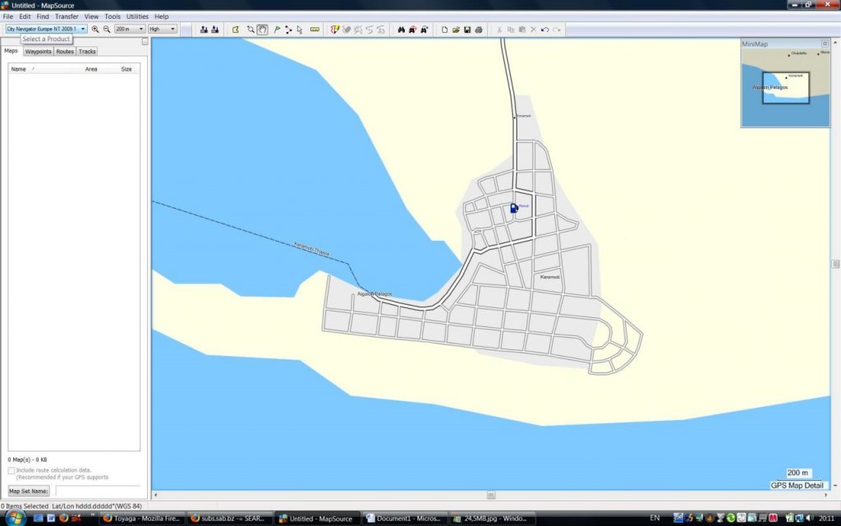841x526 pixels.
Task: Click the zoom in magnifier icon
Action: coord(95,30)
